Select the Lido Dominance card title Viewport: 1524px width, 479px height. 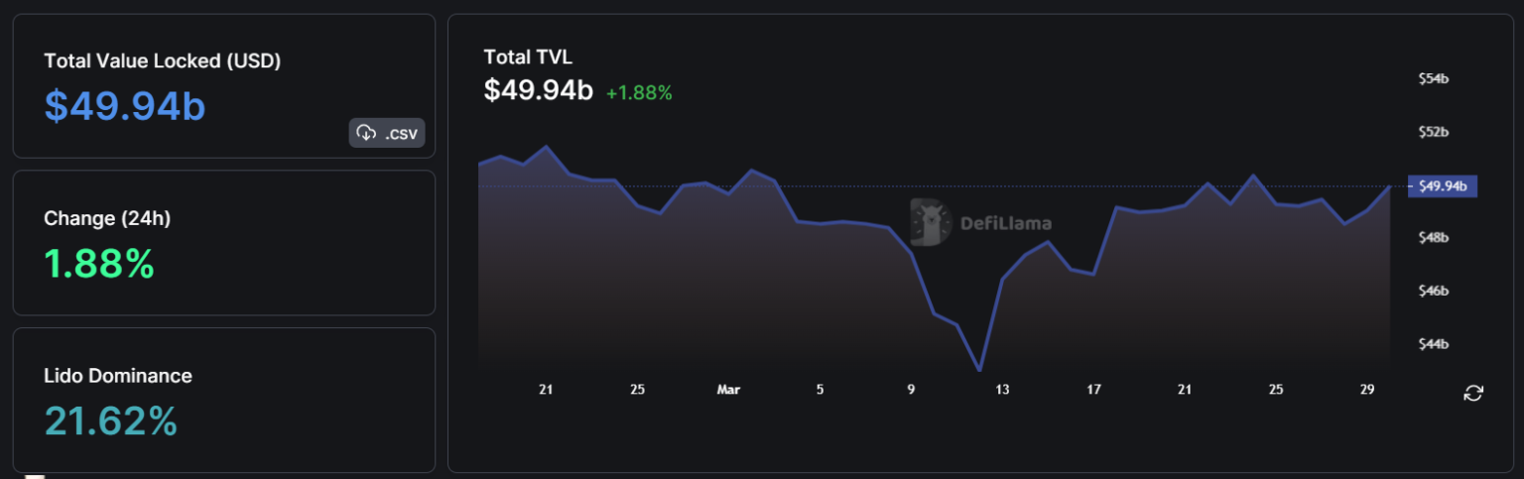[118, 376]
